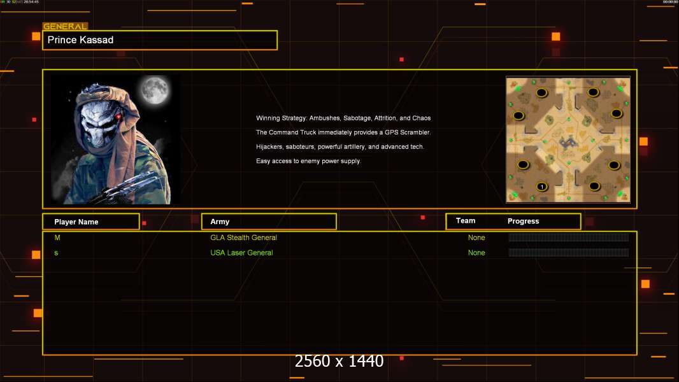
Task: Click the Progress column heading
Action: 523,222
